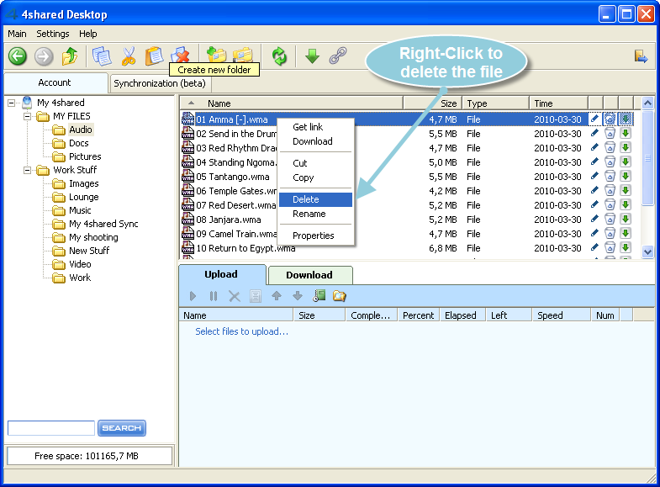This screenshot has height=487, width=660.
Task: Click the Start transfer play icon
Action: coord(193,296)
